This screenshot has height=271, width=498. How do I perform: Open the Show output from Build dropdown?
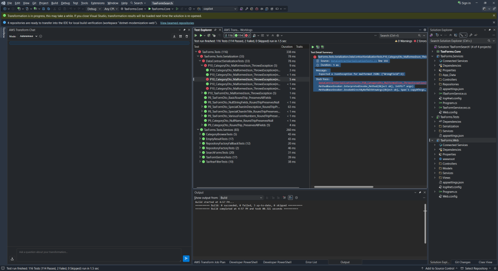coord(241,198)
